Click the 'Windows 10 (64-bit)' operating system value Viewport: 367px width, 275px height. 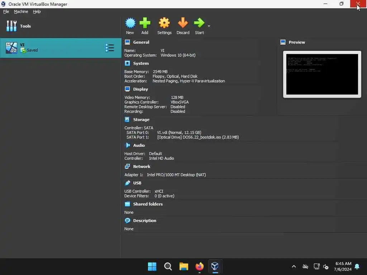178,55
